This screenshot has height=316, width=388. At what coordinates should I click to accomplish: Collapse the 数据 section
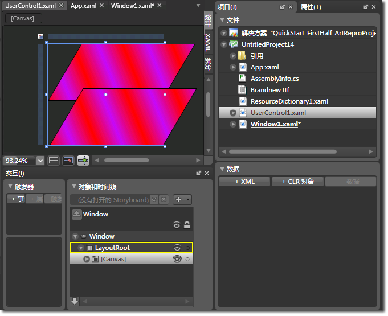(222, 169)
